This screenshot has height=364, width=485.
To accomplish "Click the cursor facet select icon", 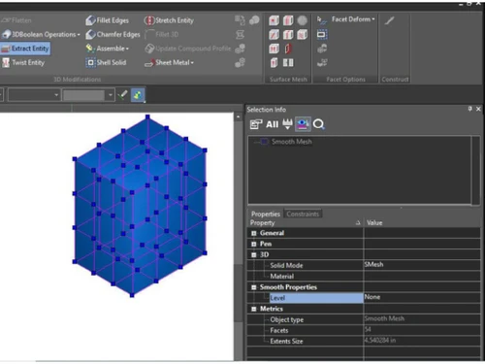I will pos(322,20).
